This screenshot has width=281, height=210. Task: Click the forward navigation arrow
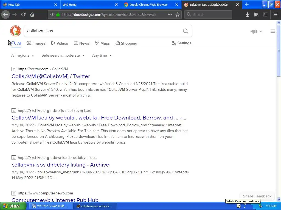coord(15,14)
